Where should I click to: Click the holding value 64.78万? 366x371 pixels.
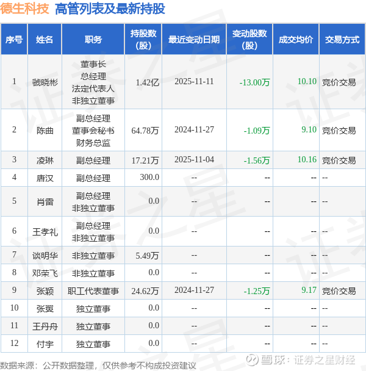(145, 131)
